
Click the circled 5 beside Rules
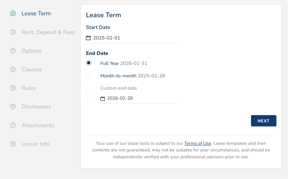(x=13, y=88)
